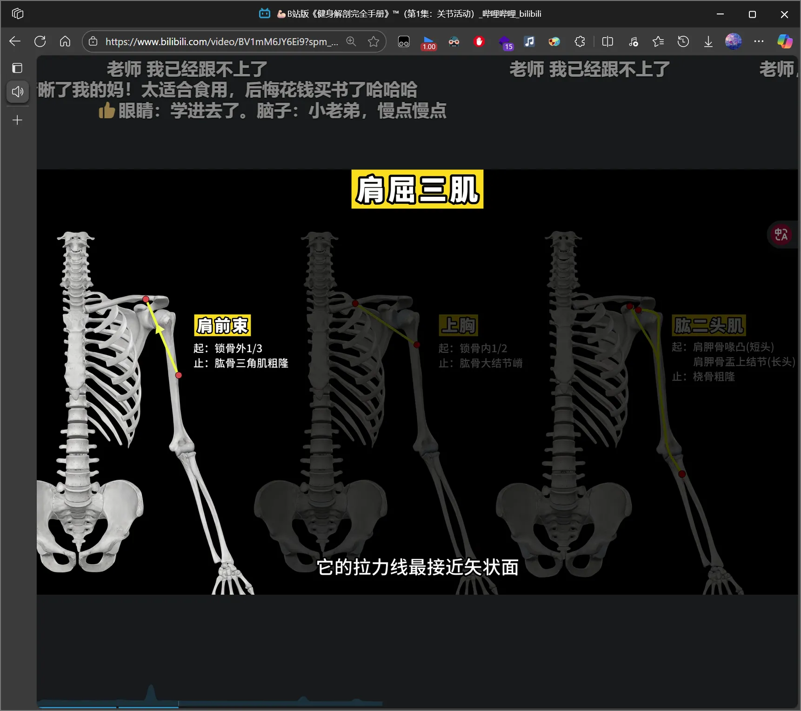Click the 肱二头肌 muscle label
801x711 pixels.
pyautogui.click(x=709, y=325)
